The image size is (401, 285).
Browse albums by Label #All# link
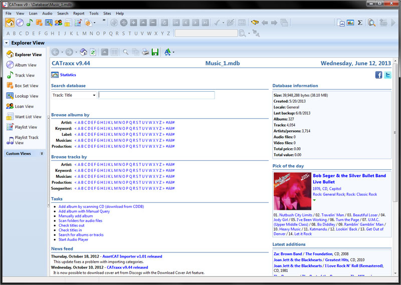tap(170, 134)
